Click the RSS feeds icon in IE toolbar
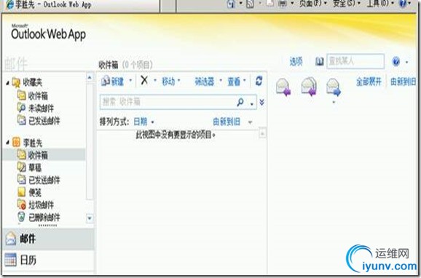Viewport: 421px width, 278px height. (250, 4)
